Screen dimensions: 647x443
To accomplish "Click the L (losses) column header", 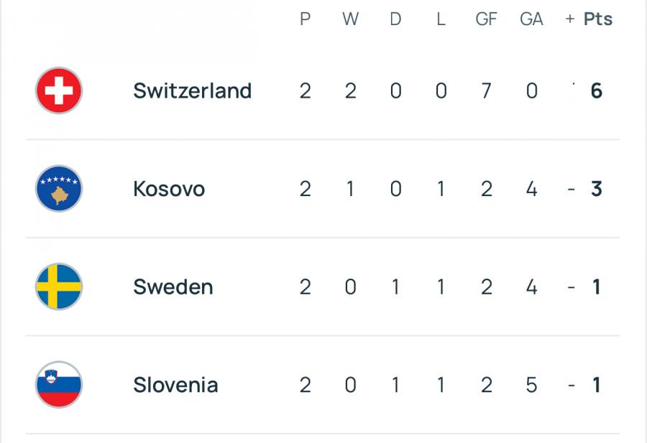I will [x=441, y=19].
